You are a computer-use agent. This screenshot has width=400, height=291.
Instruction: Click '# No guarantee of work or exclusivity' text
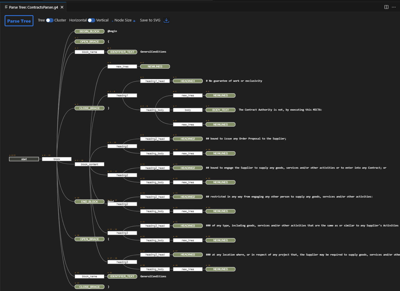(234, 81)
